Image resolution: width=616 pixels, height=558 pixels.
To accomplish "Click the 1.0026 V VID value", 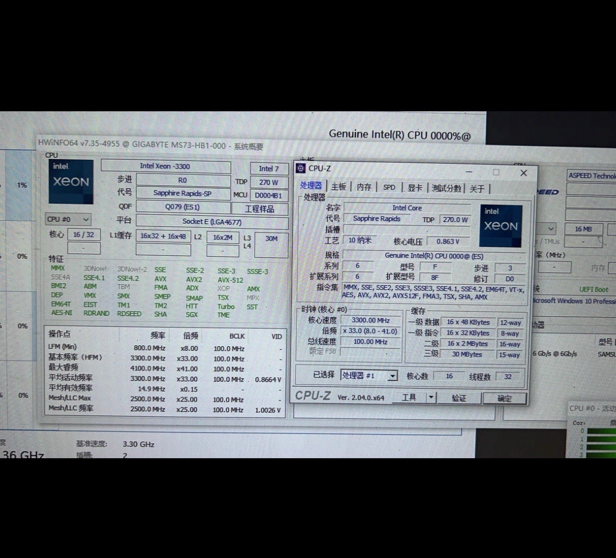I will pyautogui.click(x=268, y=410).
